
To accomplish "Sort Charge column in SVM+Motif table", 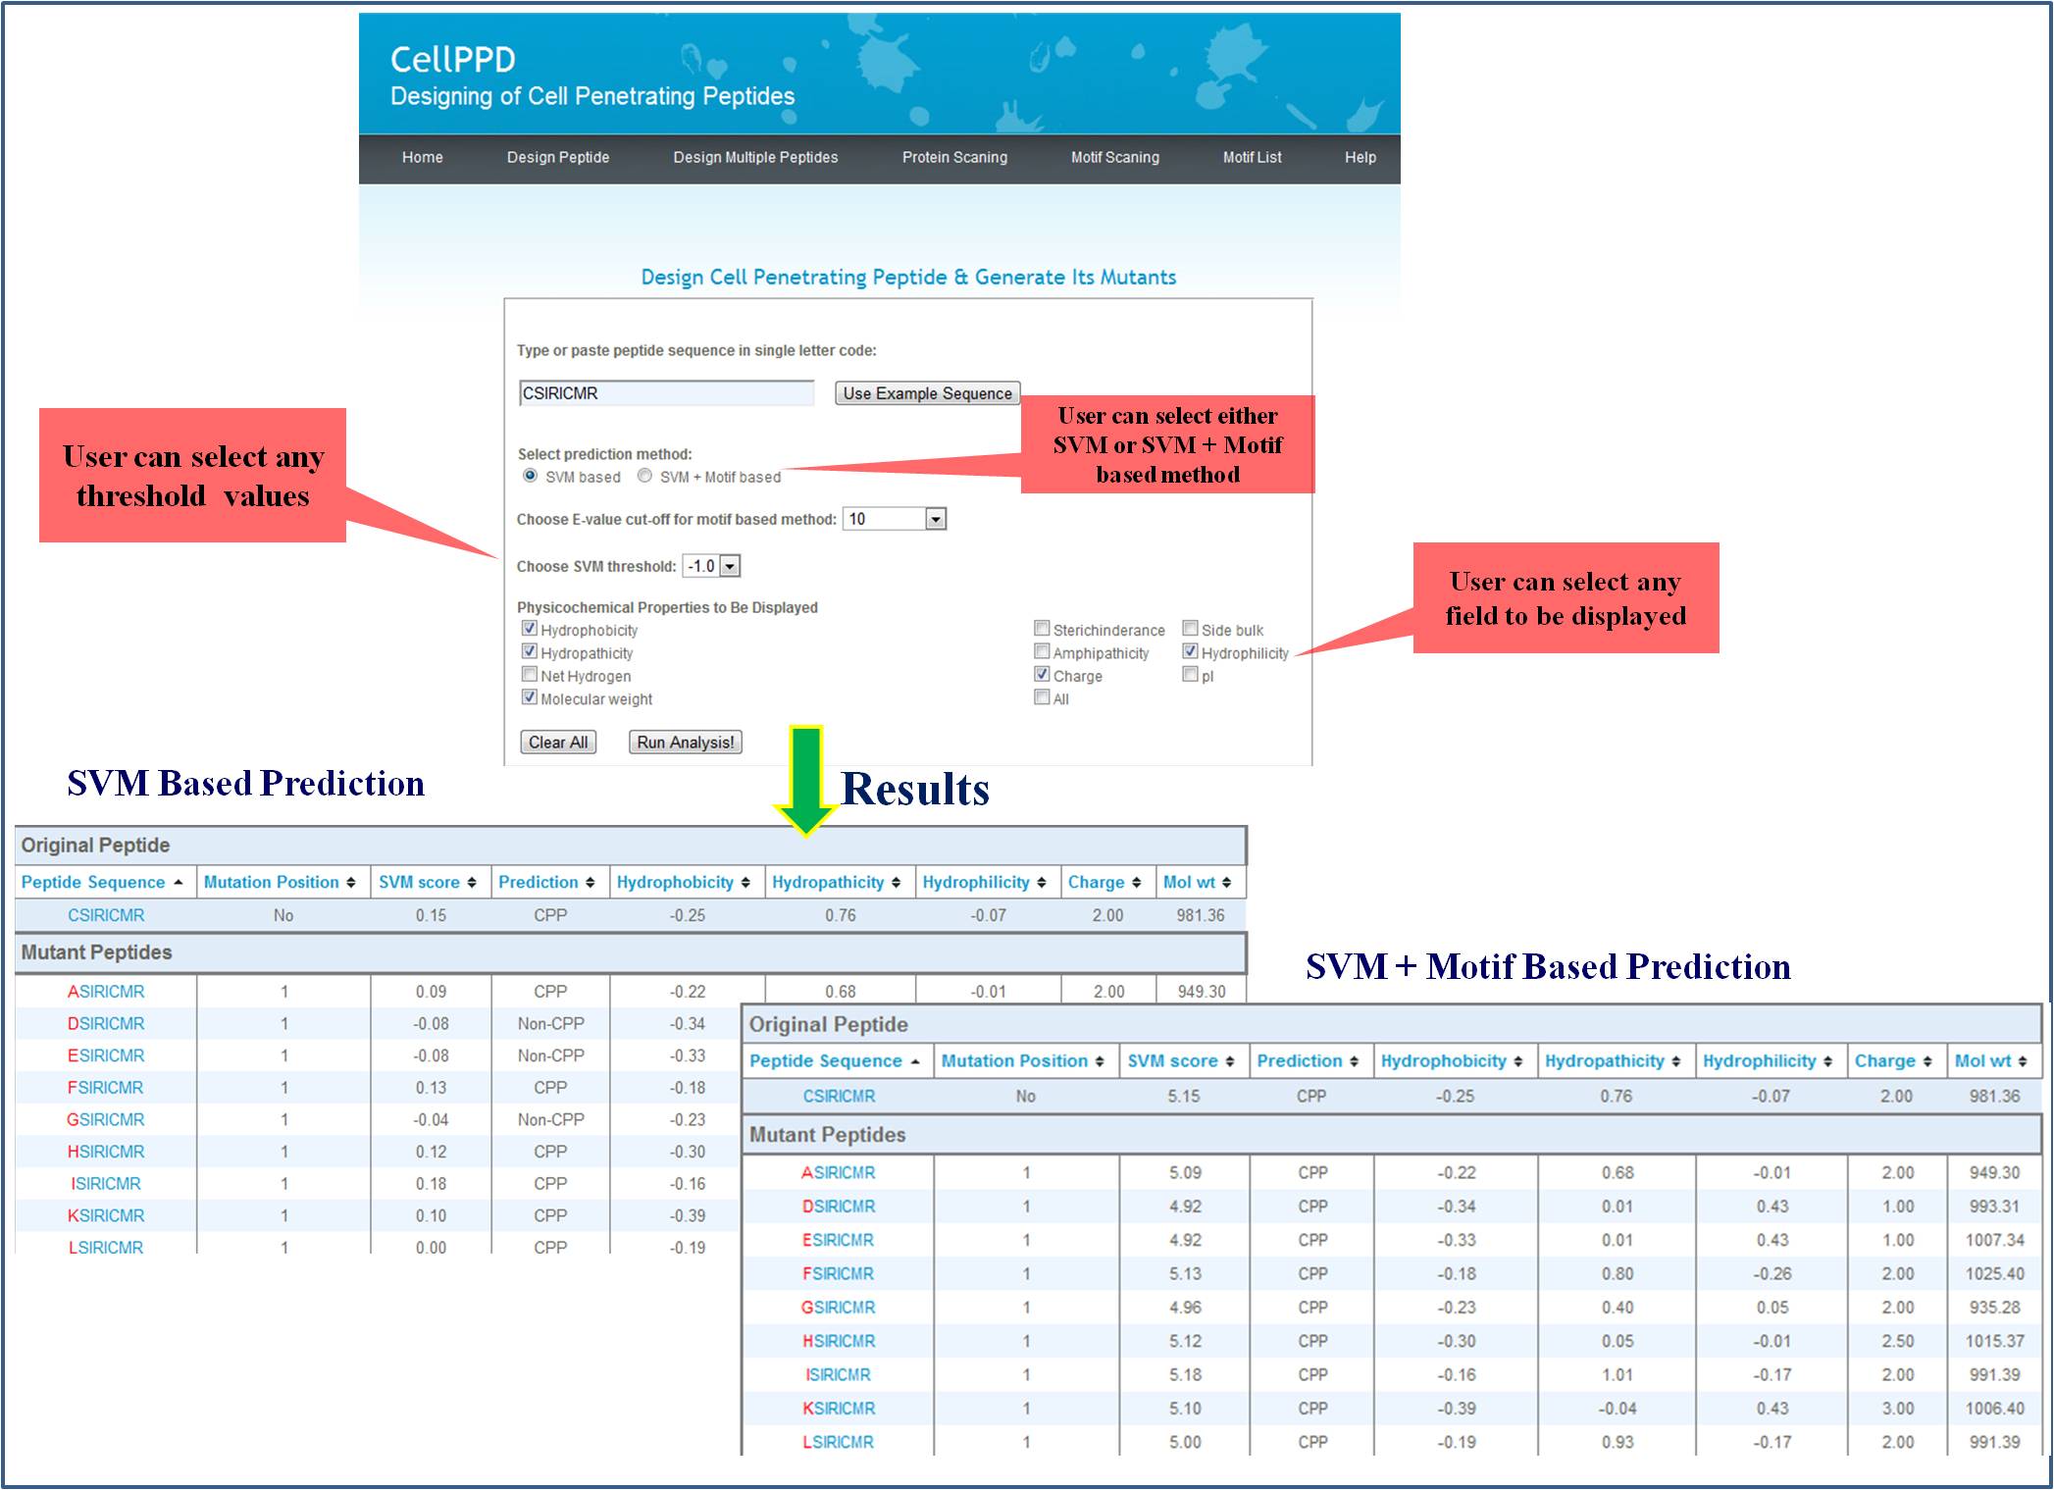I will pos(1926,1061).
